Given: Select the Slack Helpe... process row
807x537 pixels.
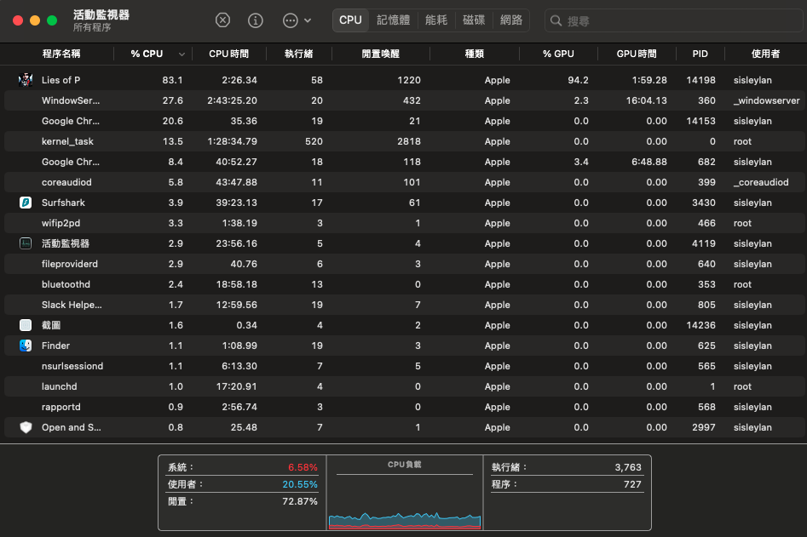Looking at the screenshot, I should tap(405, 305).
